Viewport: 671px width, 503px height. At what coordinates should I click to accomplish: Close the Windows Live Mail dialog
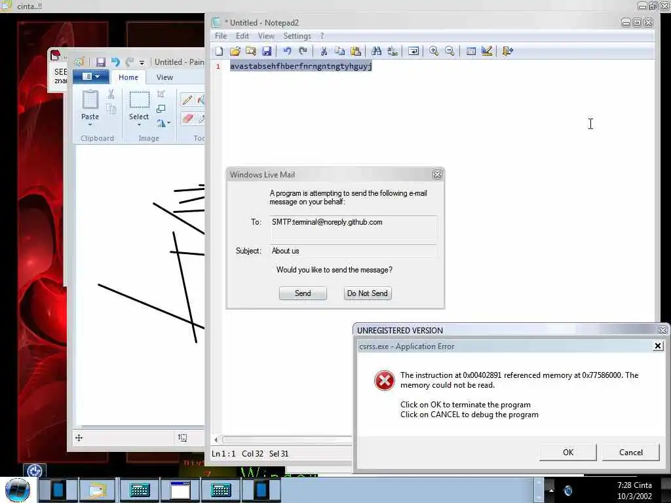pos(437,174)
